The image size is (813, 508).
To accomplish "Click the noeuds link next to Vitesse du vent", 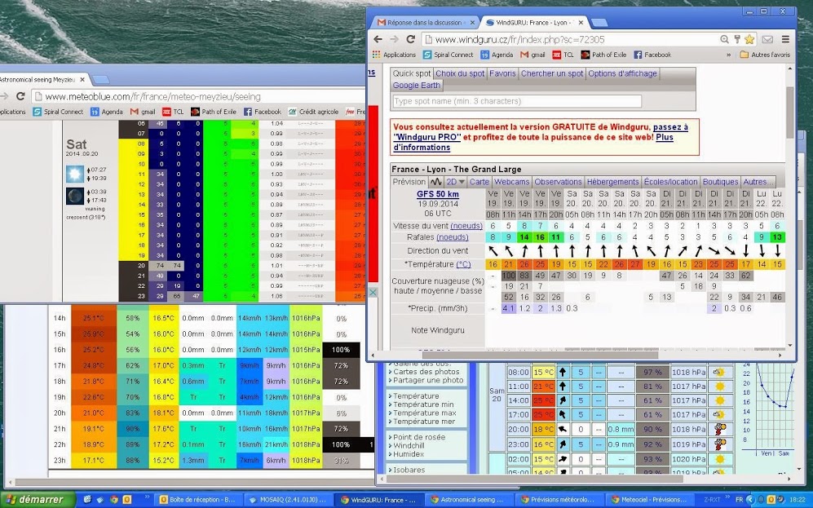I will coord(466,226).
